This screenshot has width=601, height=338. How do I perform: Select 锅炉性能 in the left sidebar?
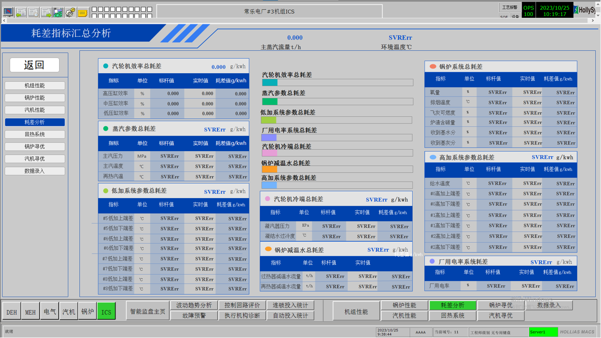click(35, 98)
